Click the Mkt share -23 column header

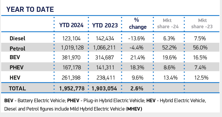click(x=202, y=23)
